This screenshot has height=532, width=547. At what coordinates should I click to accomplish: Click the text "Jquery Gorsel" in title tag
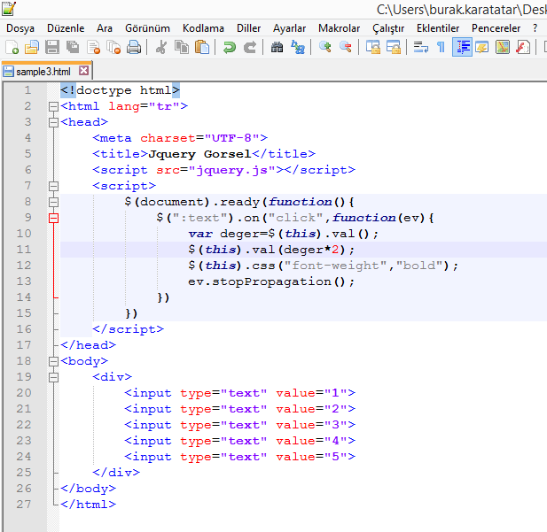(199, 154)
